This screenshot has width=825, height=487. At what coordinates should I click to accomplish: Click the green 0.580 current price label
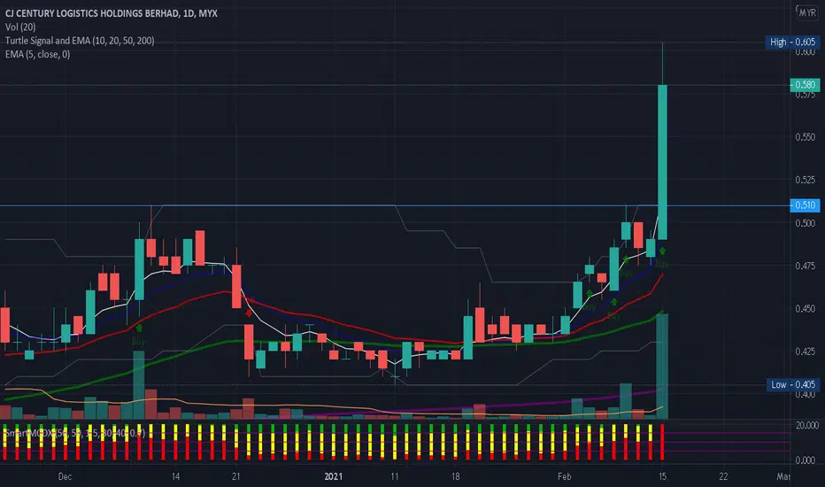pyautogui.click(x=805, y=85)
